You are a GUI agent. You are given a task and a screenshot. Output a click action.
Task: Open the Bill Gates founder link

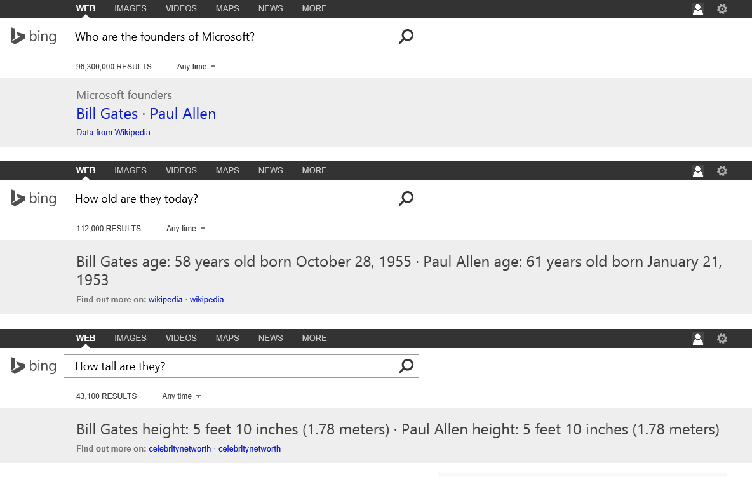107,114
